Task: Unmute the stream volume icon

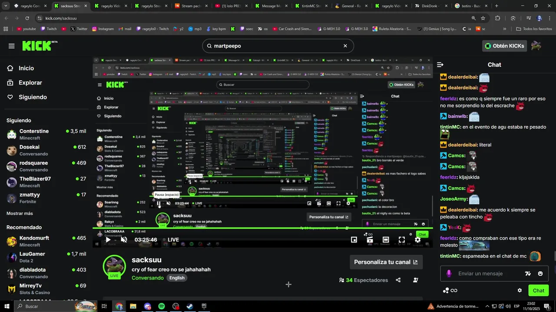Action: coord(124,240)
